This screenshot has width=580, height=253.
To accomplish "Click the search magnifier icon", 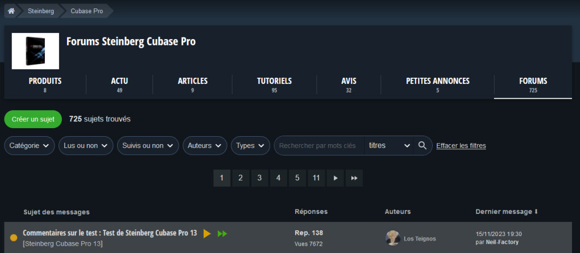I will click(x=422, y=145).
